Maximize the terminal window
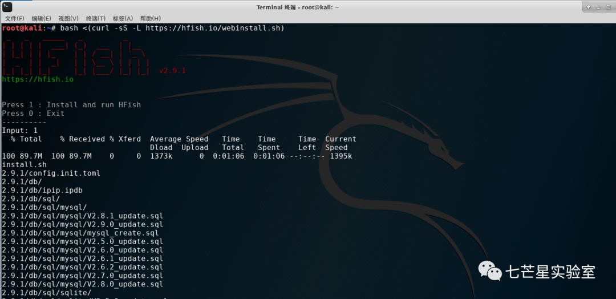 (607, 7)
